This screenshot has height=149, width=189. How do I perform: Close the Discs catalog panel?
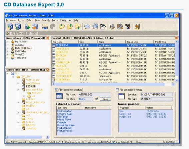tap(48, 38)
